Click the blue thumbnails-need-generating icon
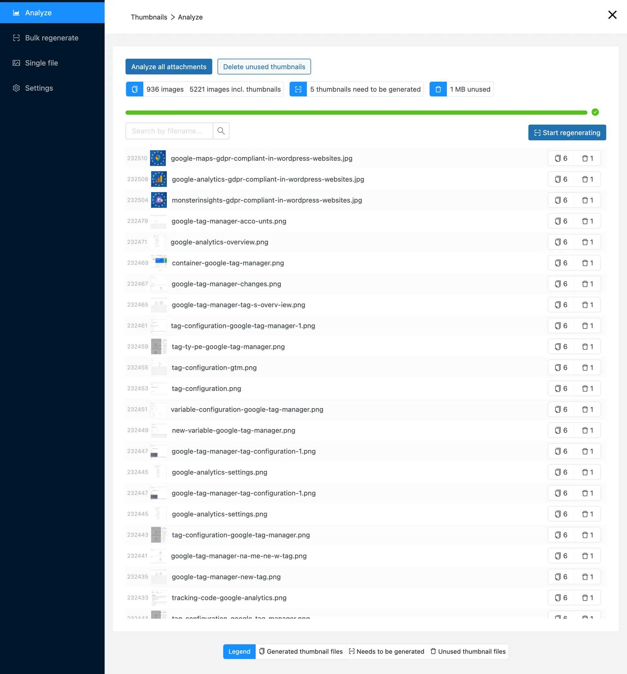The height and width of the screenshot is (674, 627). pos(298,89)
